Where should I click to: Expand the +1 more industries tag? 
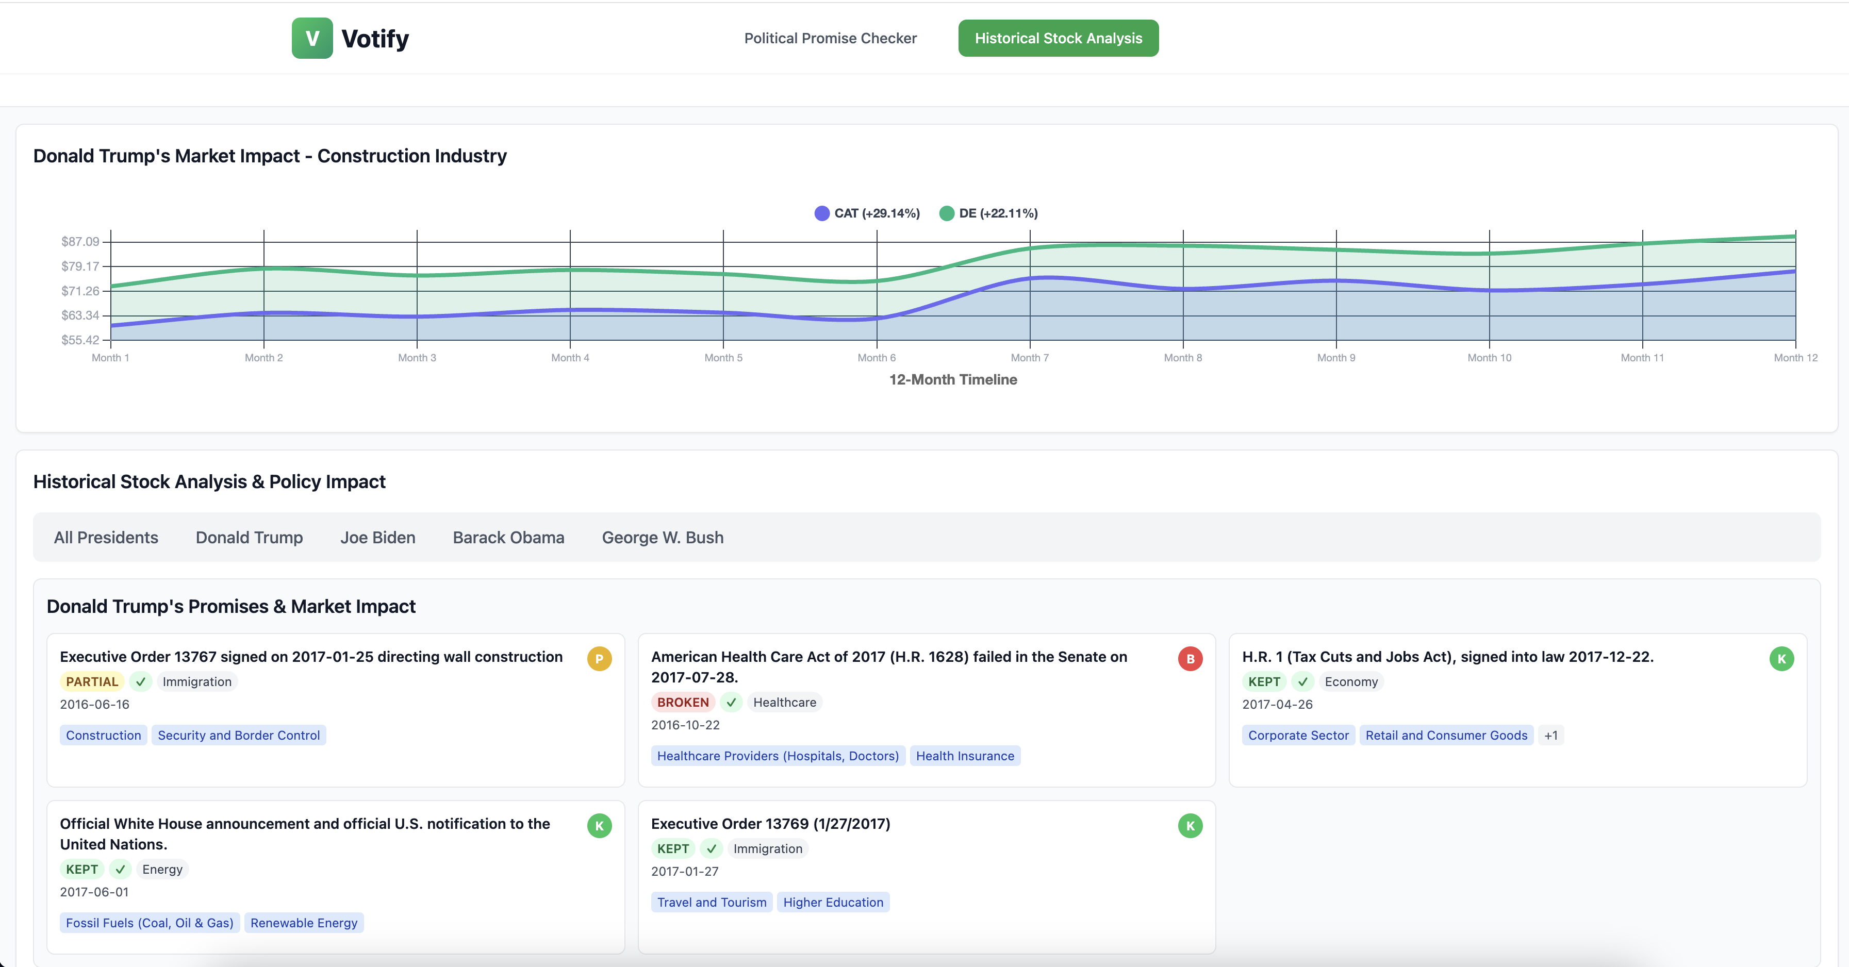1550,735
